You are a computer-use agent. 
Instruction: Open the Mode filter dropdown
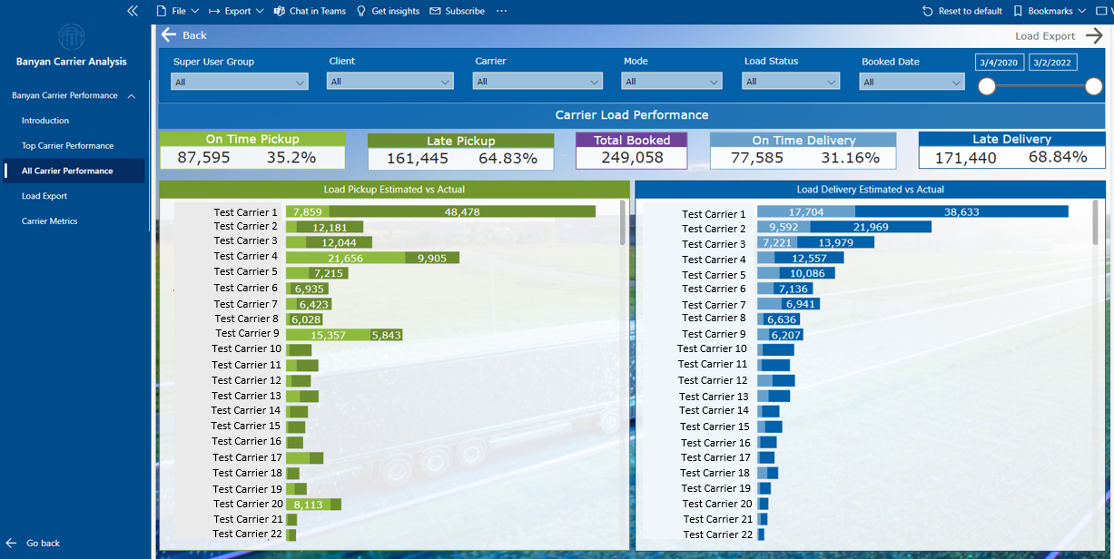(672, 80)
